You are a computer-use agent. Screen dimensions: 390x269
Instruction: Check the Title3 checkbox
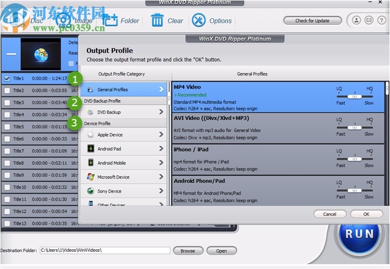[7, 103]
